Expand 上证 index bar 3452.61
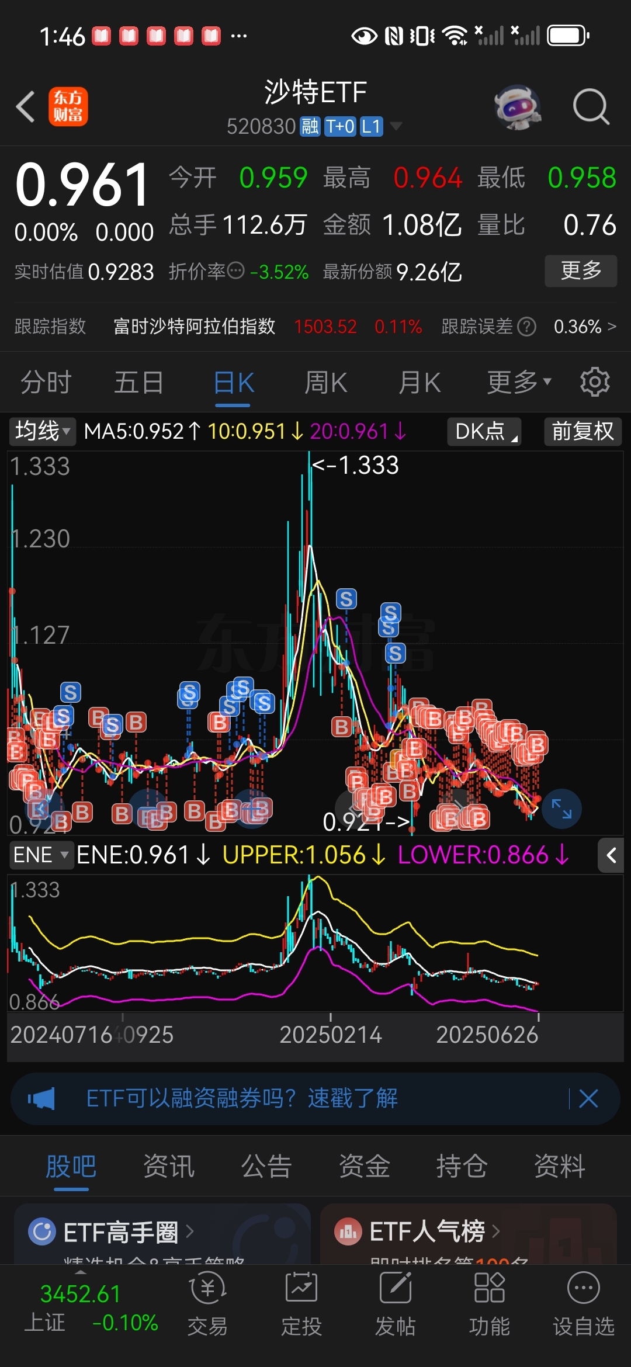631x1367 pixels. (x=91, y=1307)
